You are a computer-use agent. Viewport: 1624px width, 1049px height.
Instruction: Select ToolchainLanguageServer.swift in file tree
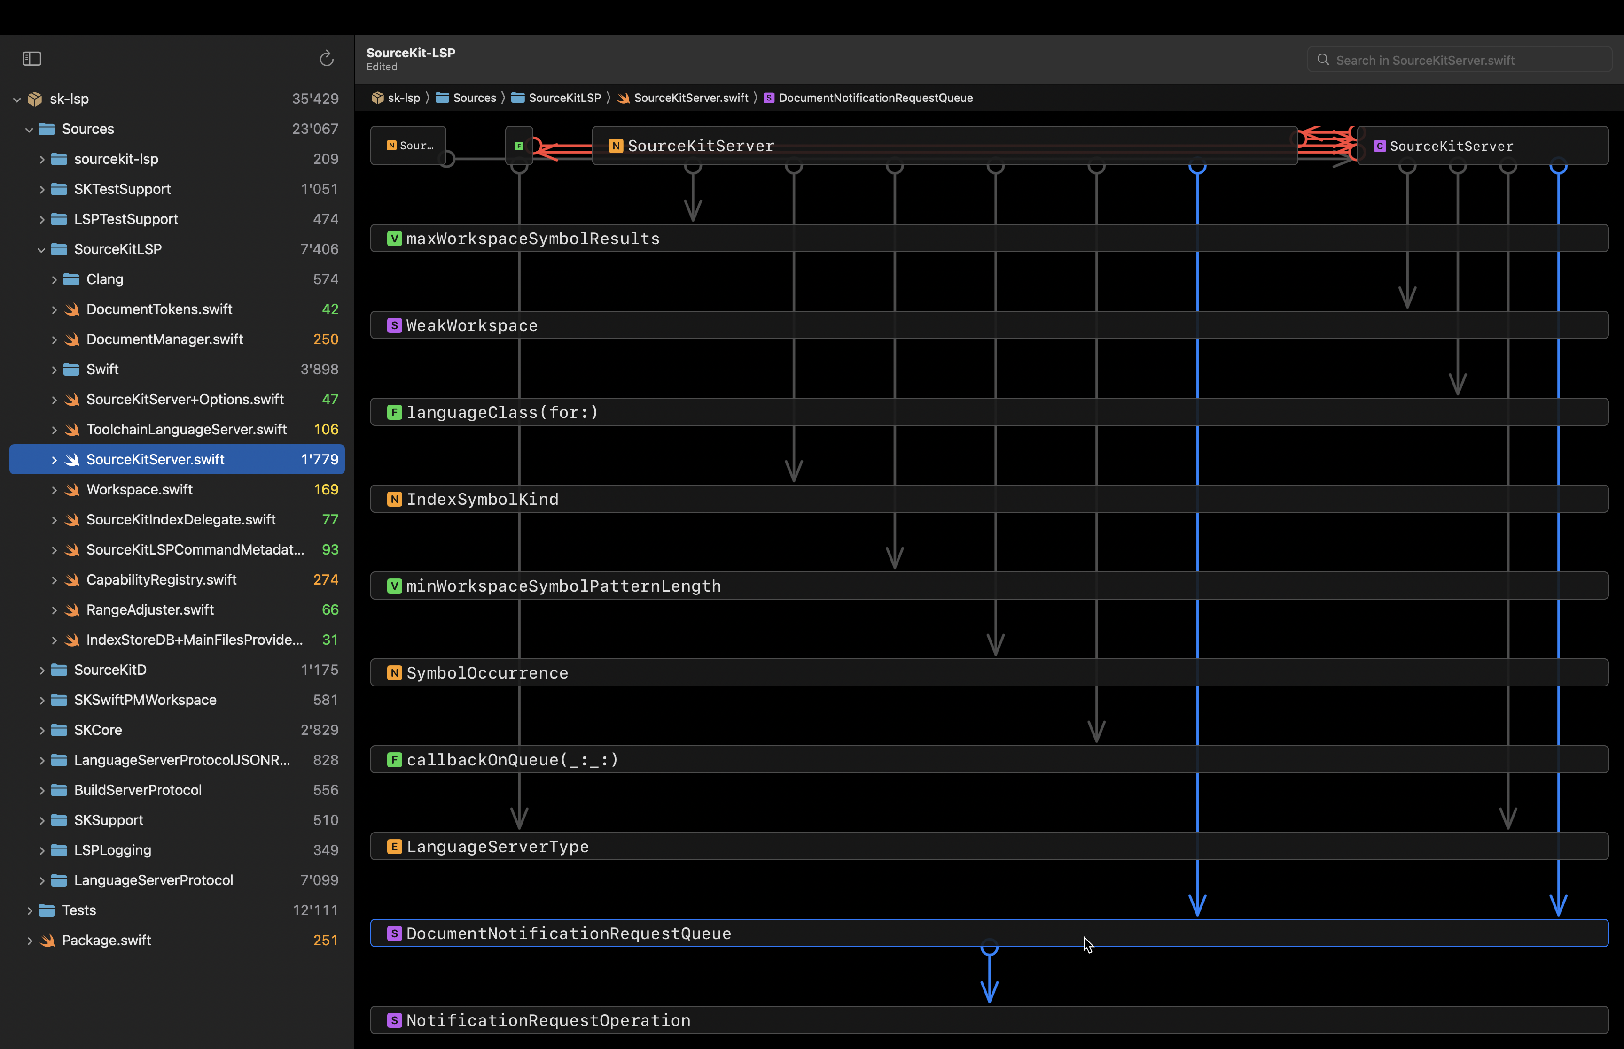point(177,429)
